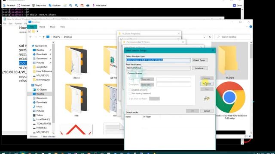The image size is (275, 154).
Task: Select Quick access in navigation pane
Action: 41,46
